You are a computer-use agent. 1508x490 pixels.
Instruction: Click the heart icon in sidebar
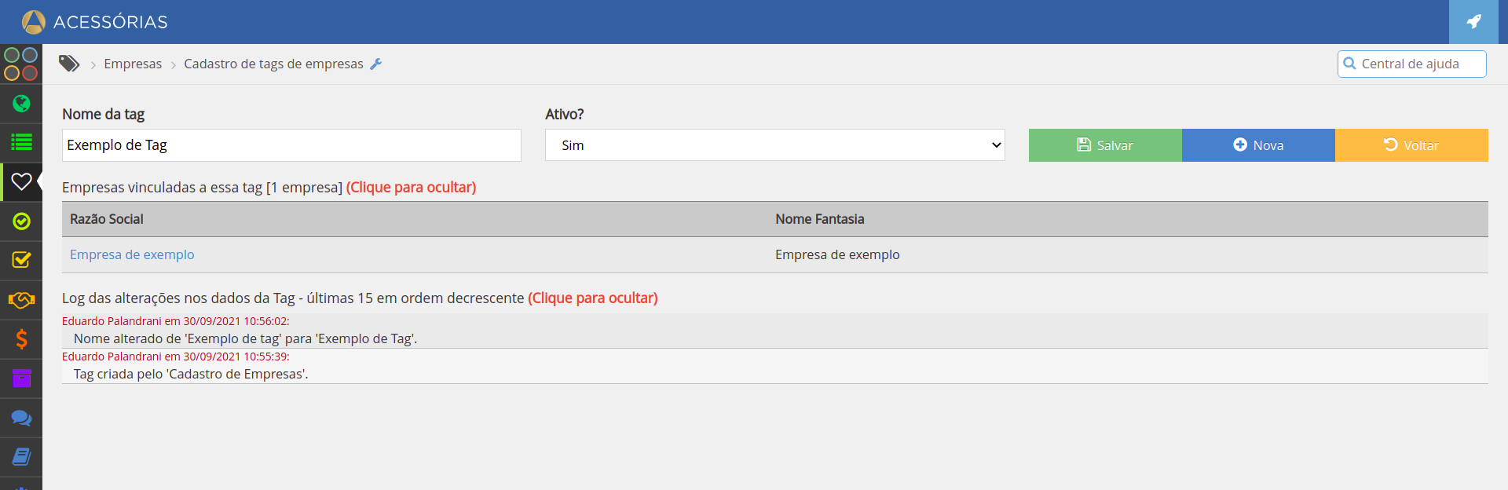click(21, 181)
